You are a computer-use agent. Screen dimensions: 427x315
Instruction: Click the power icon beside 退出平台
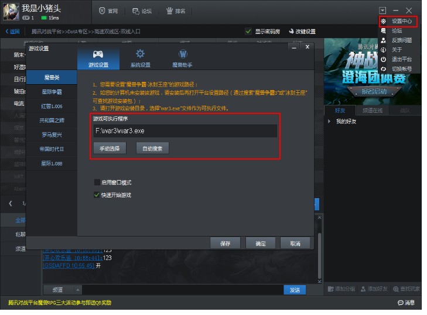384,59
